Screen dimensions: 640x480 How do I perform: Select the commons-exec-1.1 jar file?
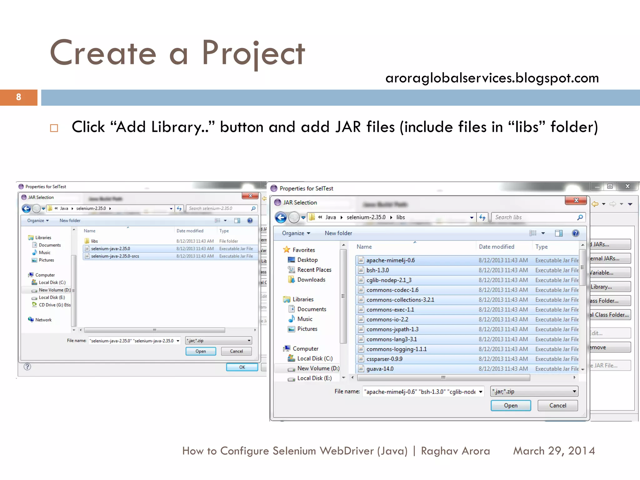pos(467,310)
